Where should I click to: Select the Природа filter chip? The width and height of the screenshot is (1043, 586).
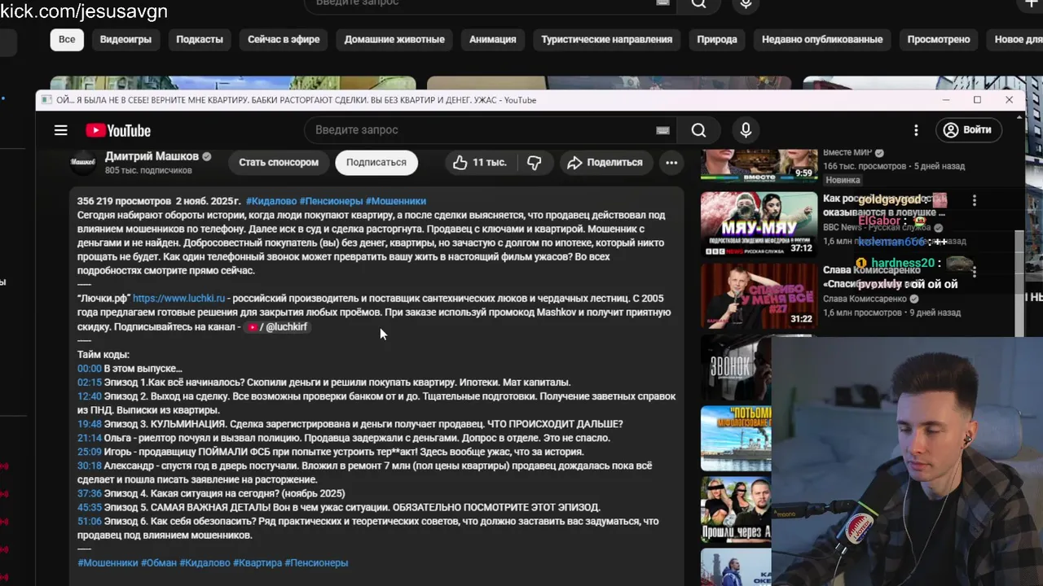[717, 39]
